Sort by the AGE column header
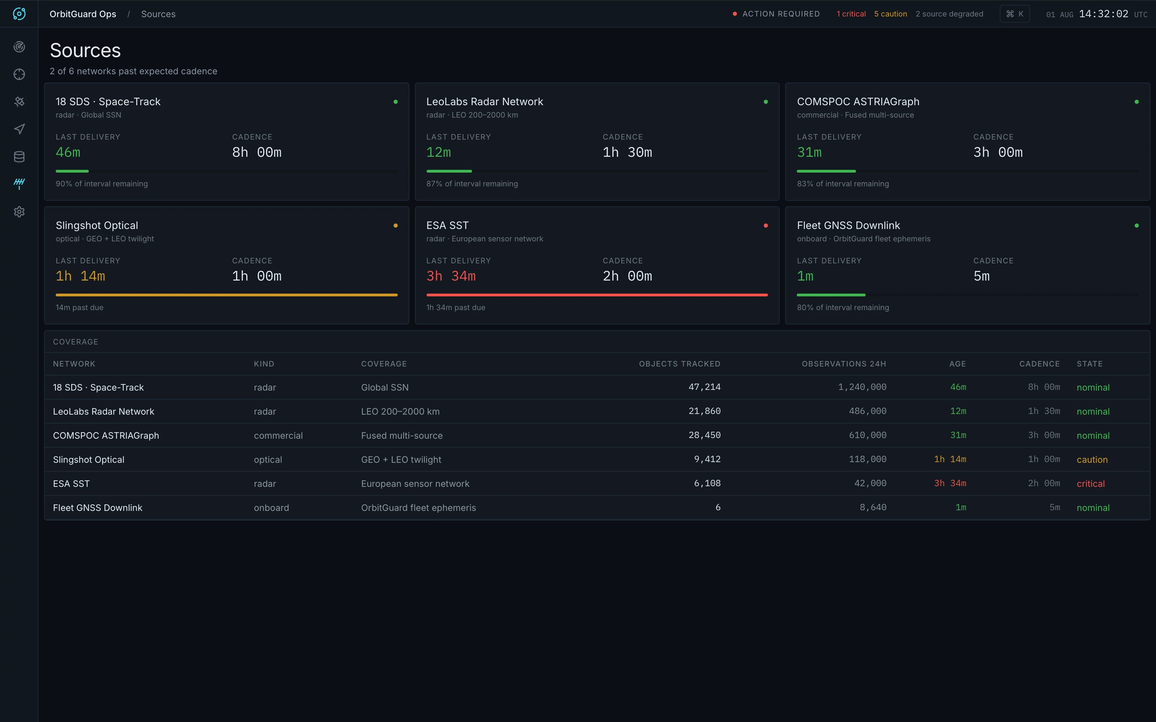Screen dimensions: 1156x722 click(957, 364)
